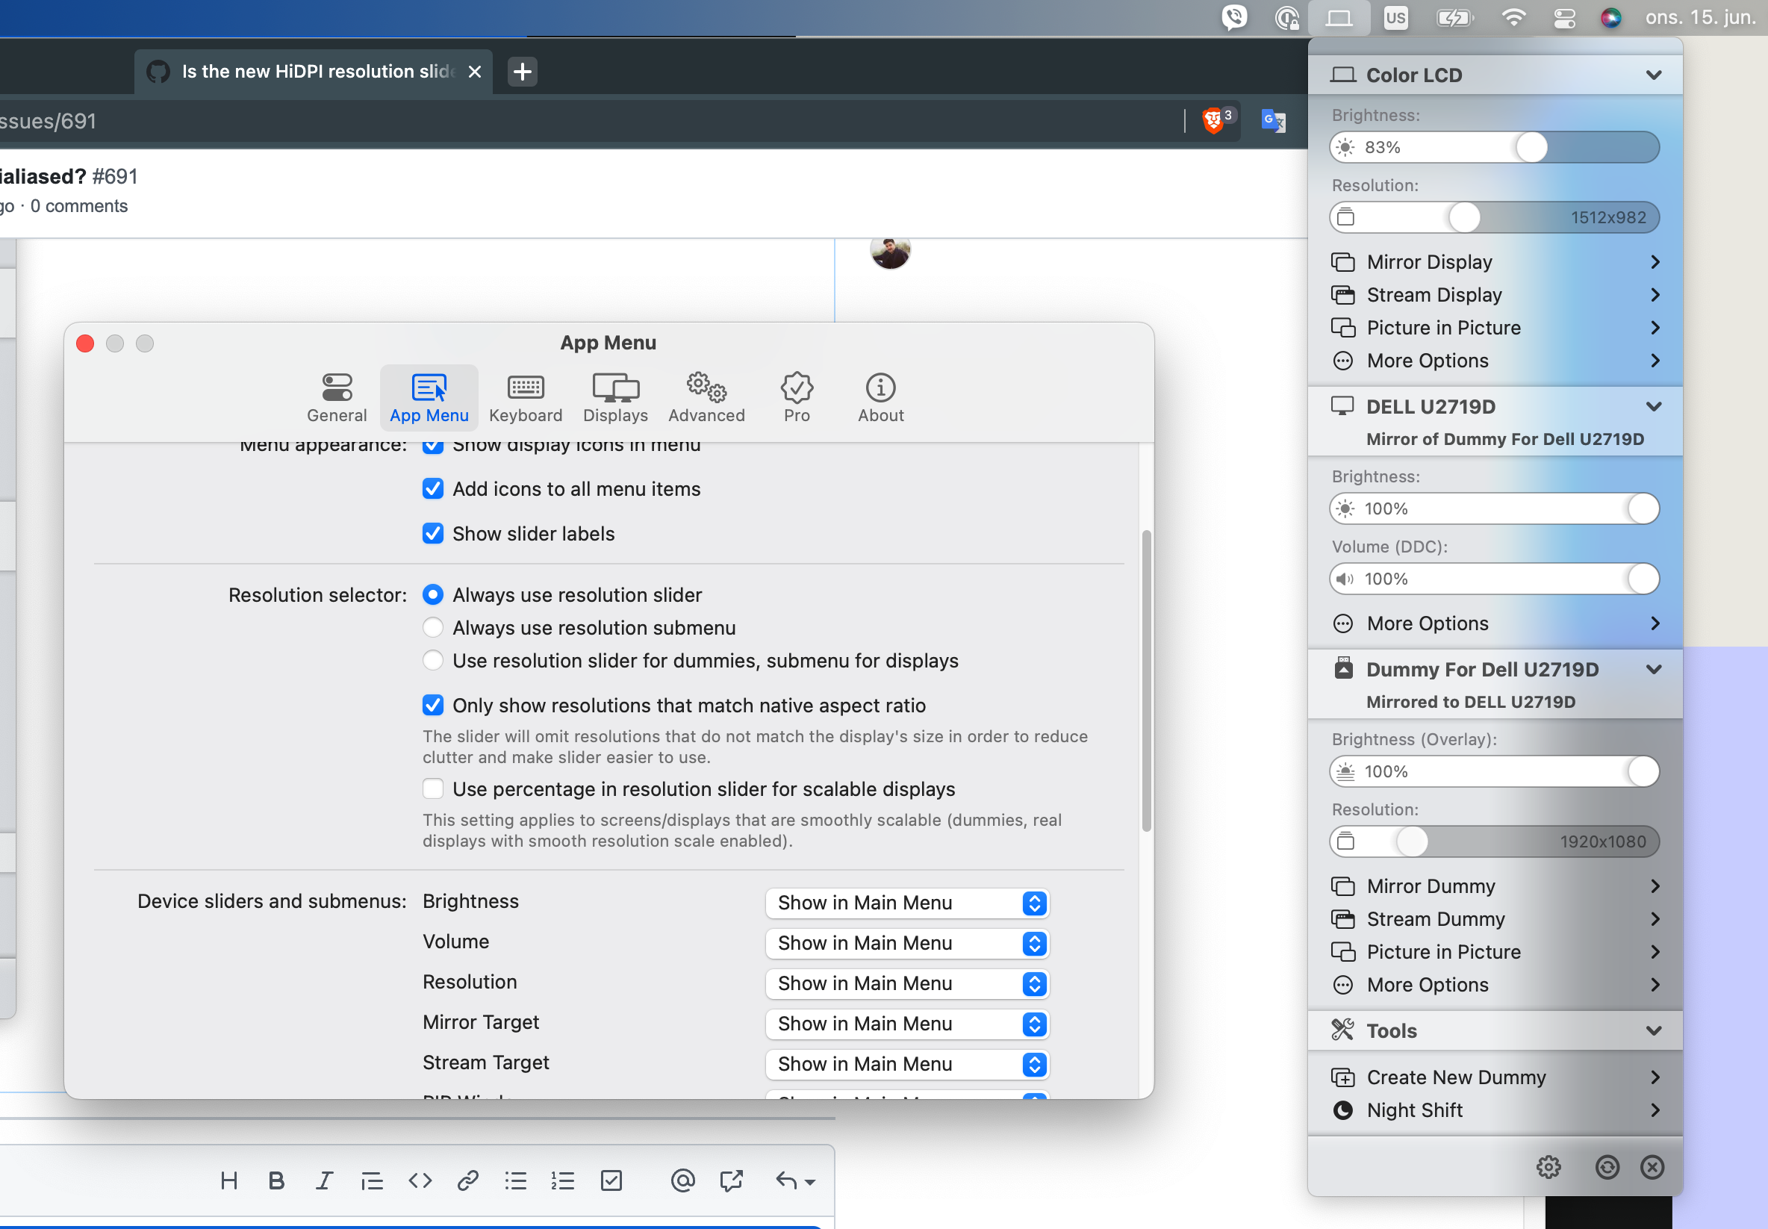Click the circled X quit icon in menu footer
This screenshot has height=1229, width=1768.
[x=1652, y=1167]
